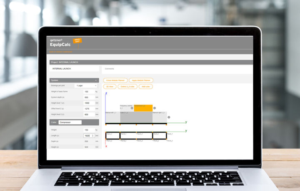Switch to 3D View
Viewport: 300px width, 191px height.
click(110, 86)
